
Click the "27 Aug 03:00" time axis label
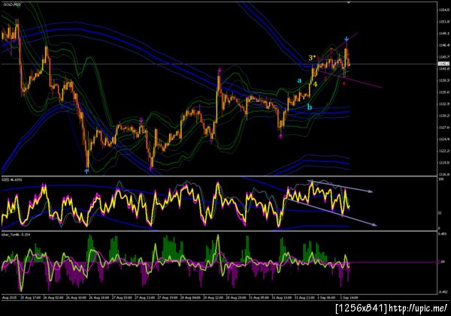tap(122, 298)
